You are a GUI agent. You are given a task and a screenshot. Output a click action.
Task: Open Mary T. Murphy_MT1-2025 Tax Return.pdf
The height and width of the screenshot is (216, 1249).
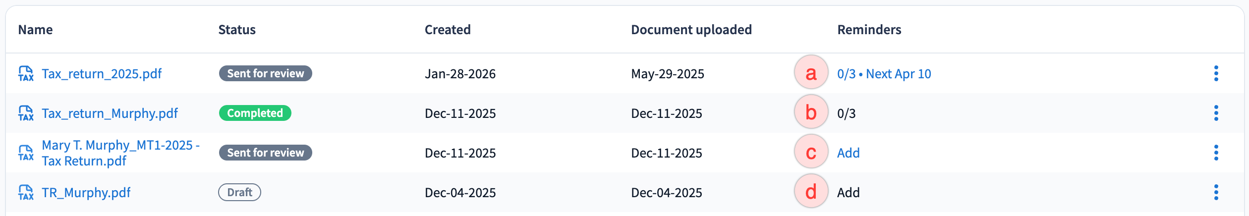coord(120,153)
